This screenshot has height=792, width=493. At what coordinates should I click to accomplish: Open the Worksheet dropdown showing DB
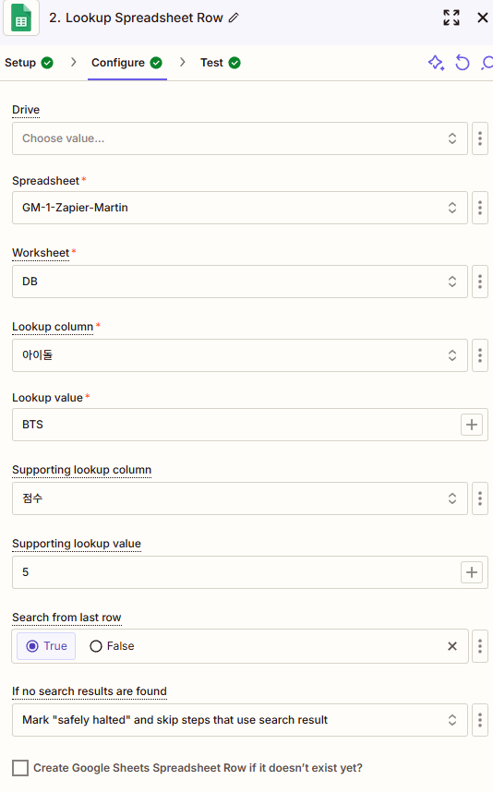(239, 282)
